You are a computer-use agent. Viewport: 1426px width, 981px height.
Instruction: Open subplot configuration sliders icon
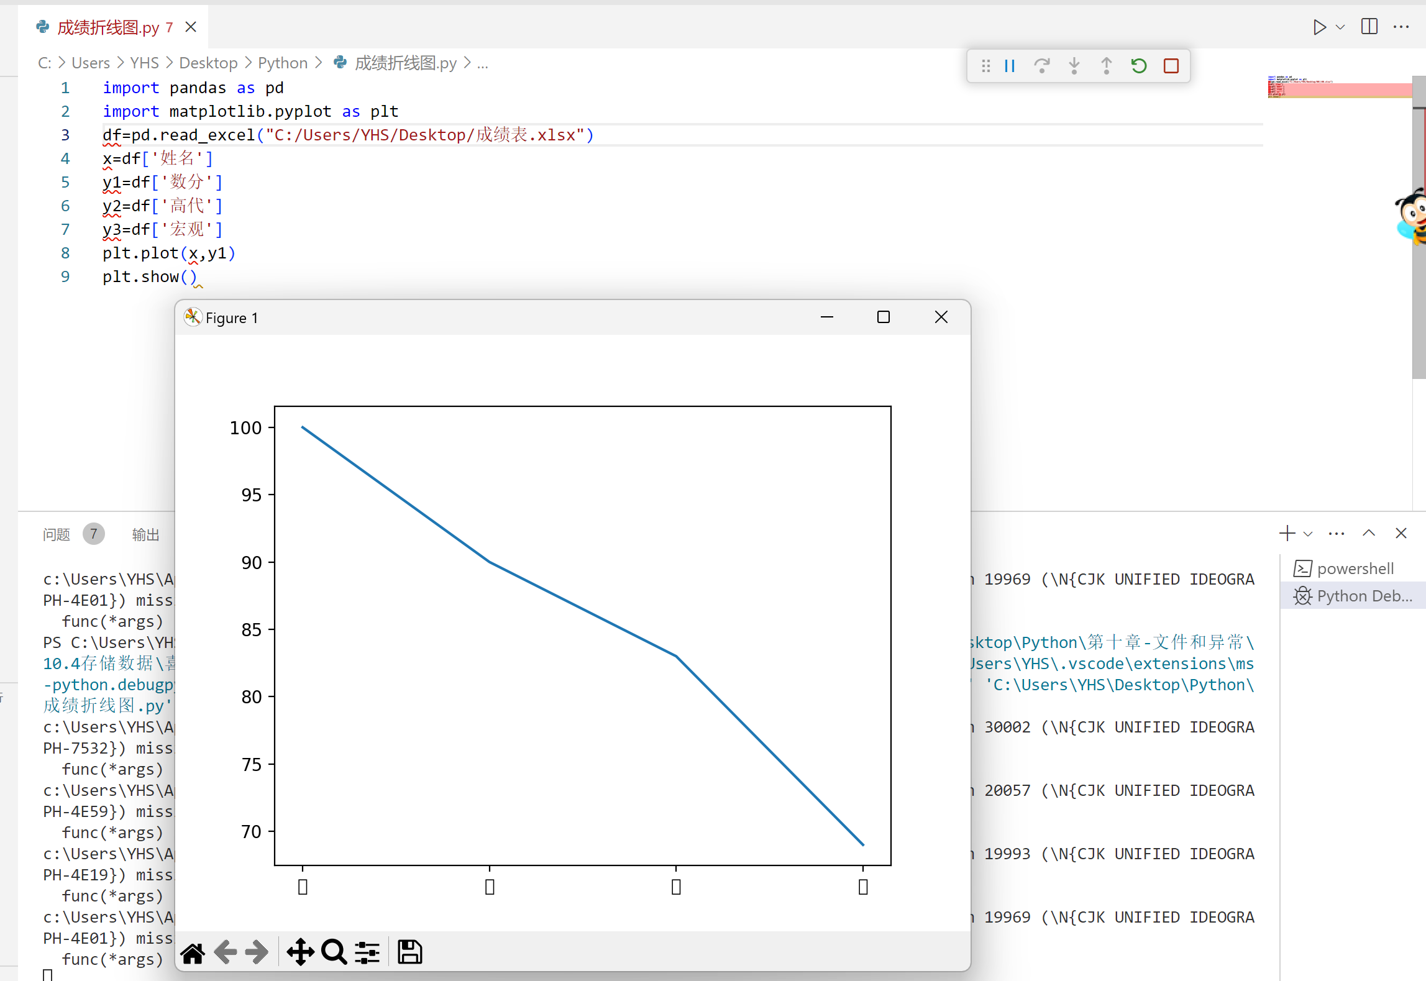coord(367,952)
